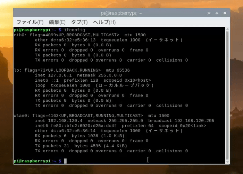The height and width of the screenshot is (174, 243).
Task: Click the typed ifconfig command text
Action: pos(74,30)
